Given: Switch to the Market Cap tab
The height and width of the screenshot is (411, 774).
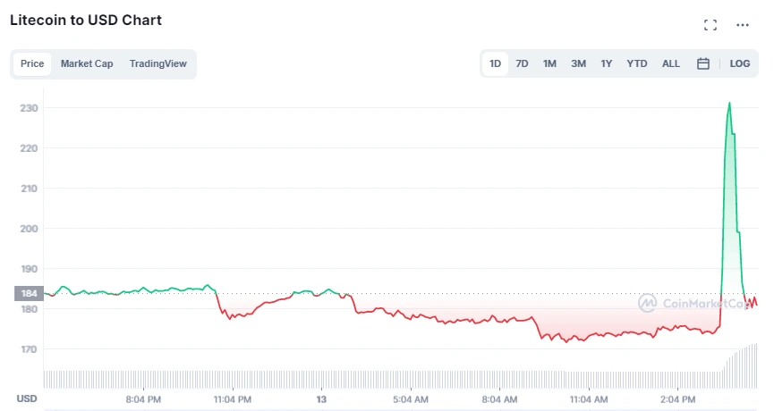Looking at the screenshot, I should pos(87,63).
